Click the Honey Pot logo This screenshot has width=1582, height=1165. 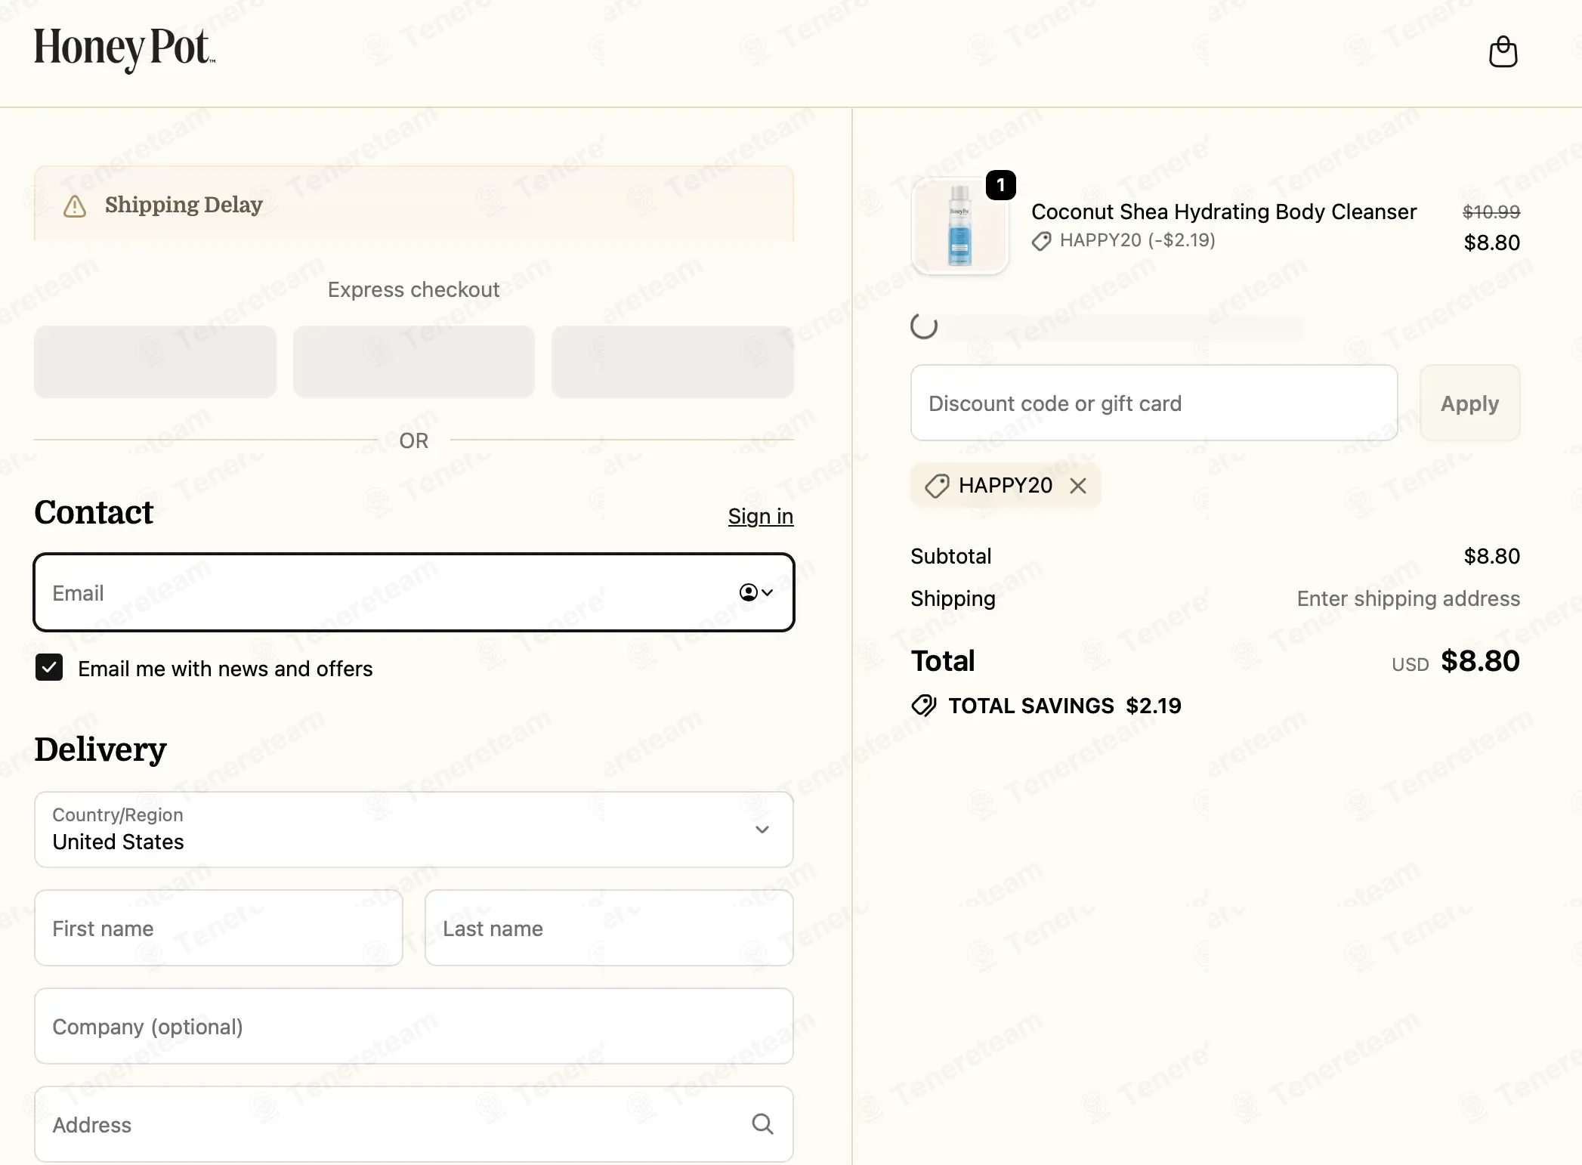(x=125, y=50)
